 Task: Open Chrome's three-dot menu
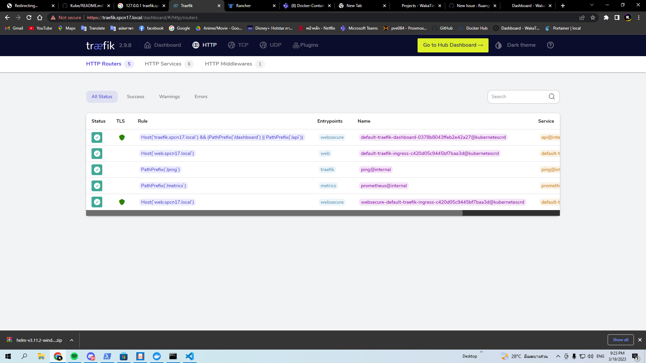[x=639, y=17]
